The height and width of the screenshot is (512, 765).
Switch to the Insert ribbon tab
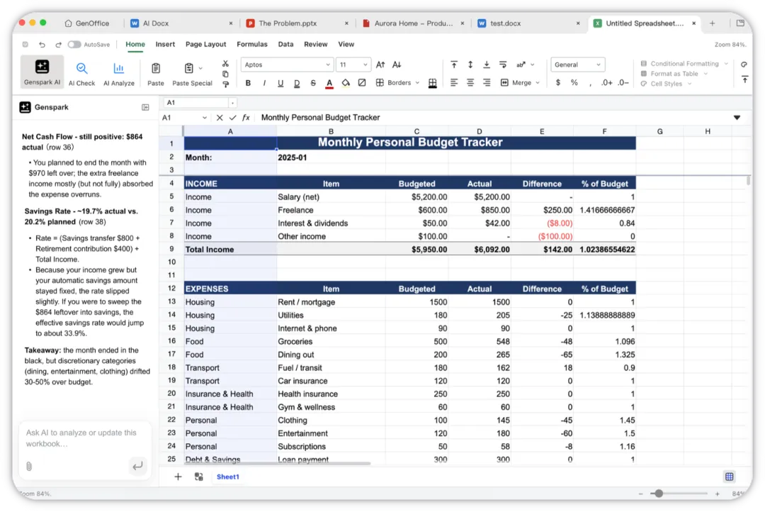[x=165, y=45]
